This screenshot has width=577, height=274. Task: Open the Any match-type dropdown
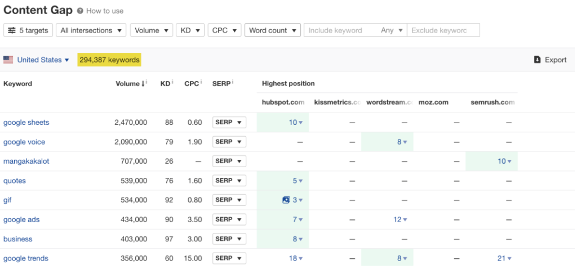392,30
